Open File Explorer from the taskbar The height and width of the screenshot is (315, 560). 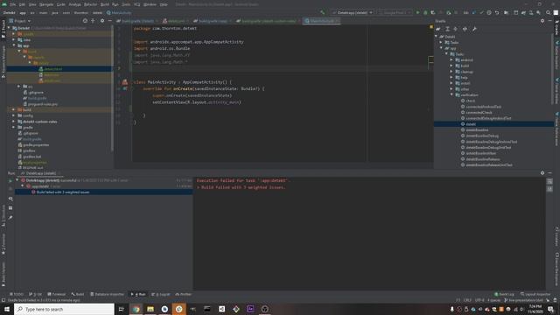coord(150,309)
